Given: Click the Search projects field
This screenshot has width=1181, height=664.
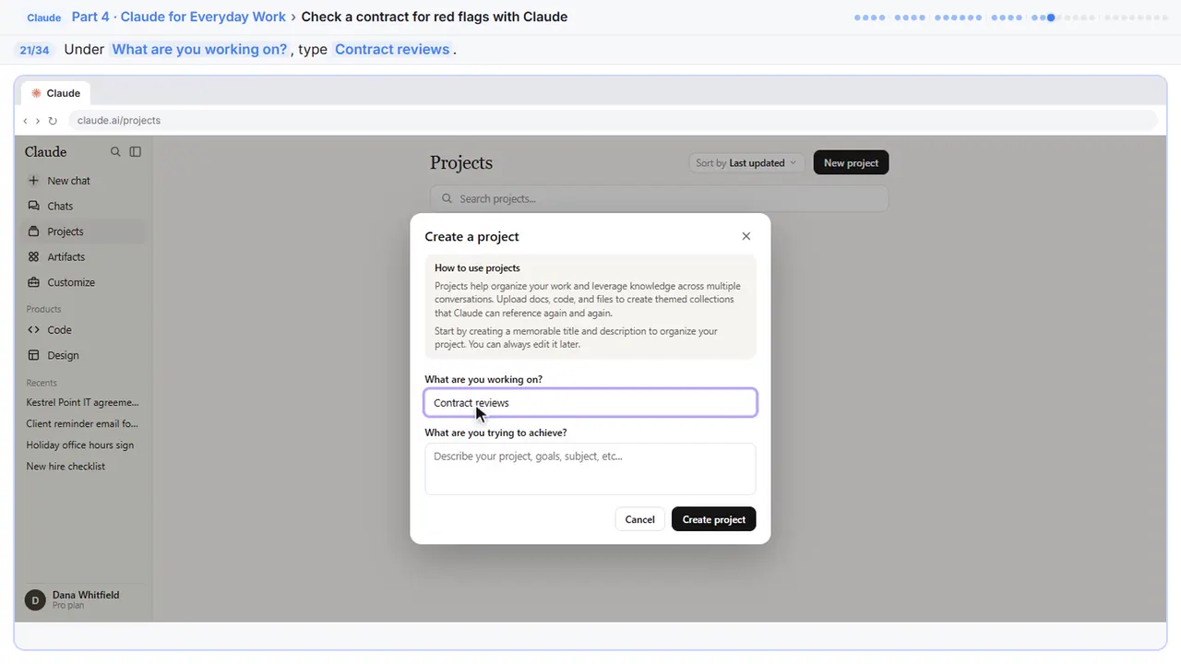Looking at the screenshot, I should (x=659, y=198).
